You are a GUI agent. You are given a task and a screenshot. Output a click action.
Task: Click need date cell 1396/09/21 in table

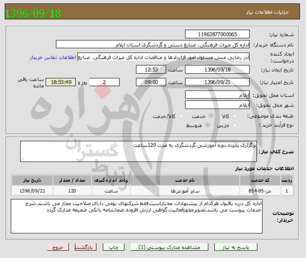[32, 191]
